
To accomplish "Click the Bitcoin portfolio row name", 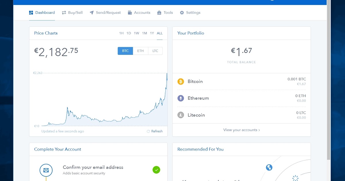I will coord(195,82).
